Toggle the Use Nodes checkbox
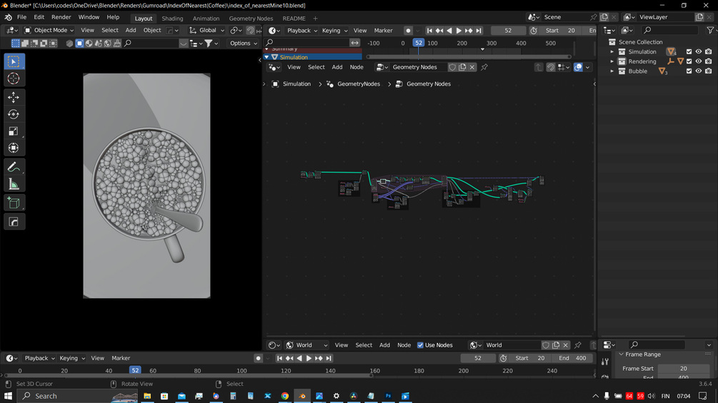Screen dimensions: 718x403 click(x=420, y=345)
